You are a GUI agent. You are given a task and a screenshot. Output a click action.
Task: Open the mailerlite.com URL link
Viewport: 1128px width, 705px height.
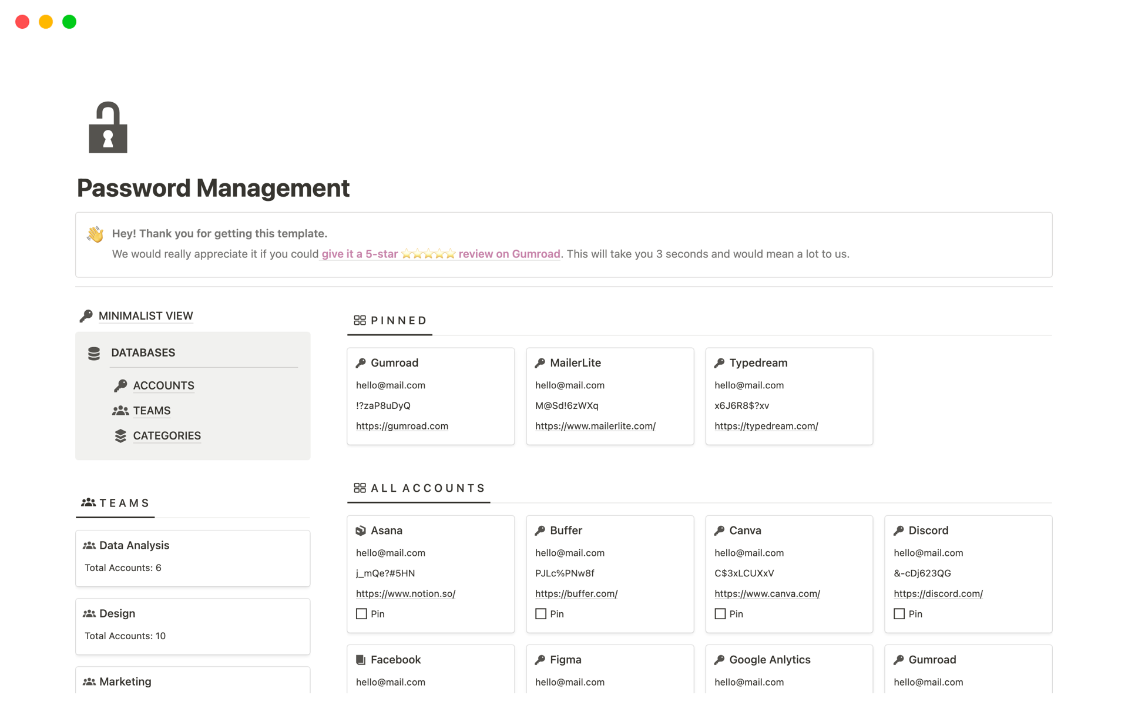595,426
